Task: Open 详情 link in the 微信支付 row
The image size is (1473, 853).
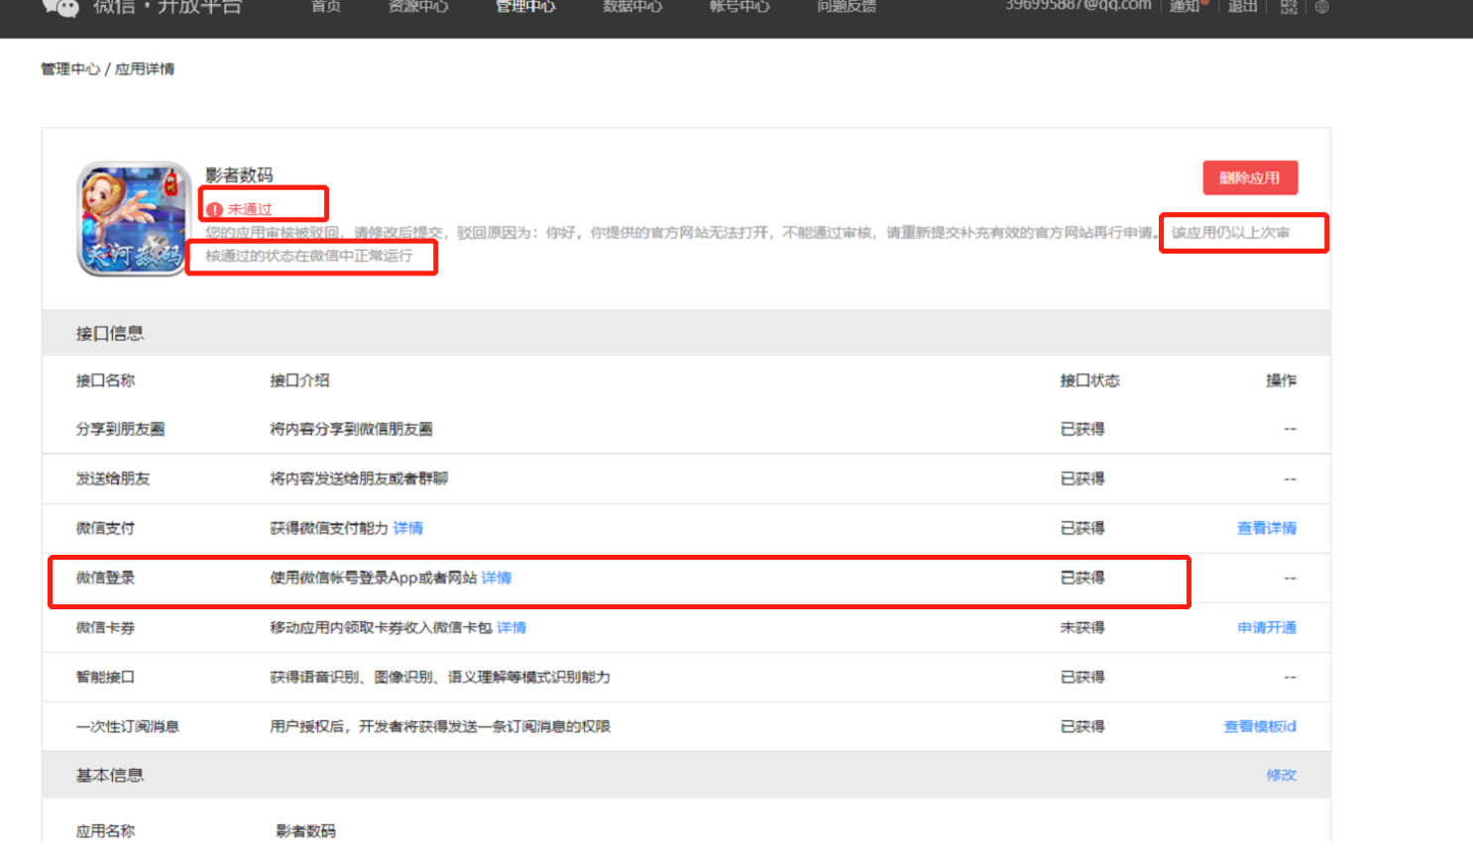Action: [407, 528]
